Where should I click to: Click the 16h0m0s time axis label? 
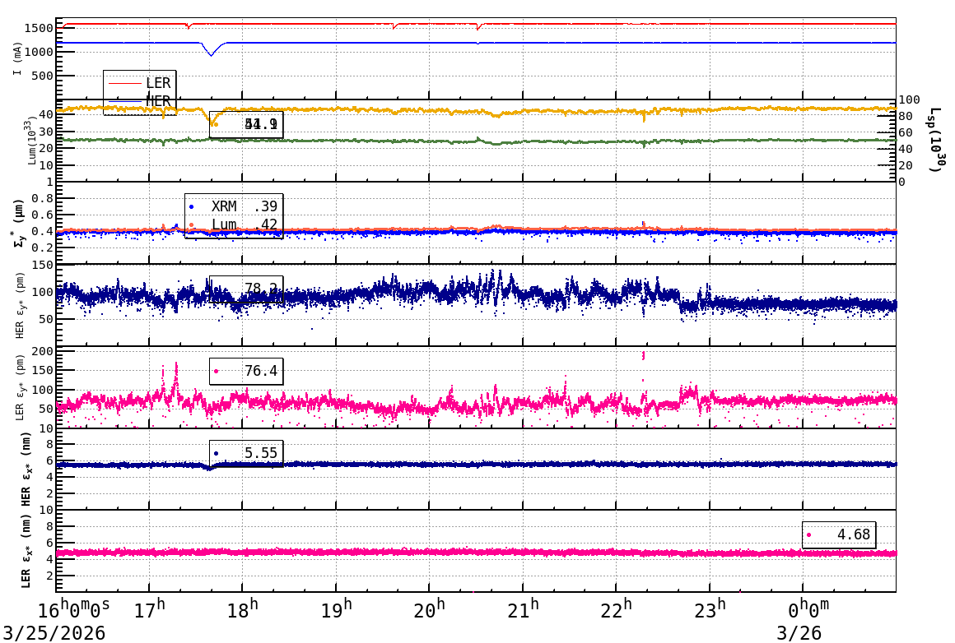(74, 609)
